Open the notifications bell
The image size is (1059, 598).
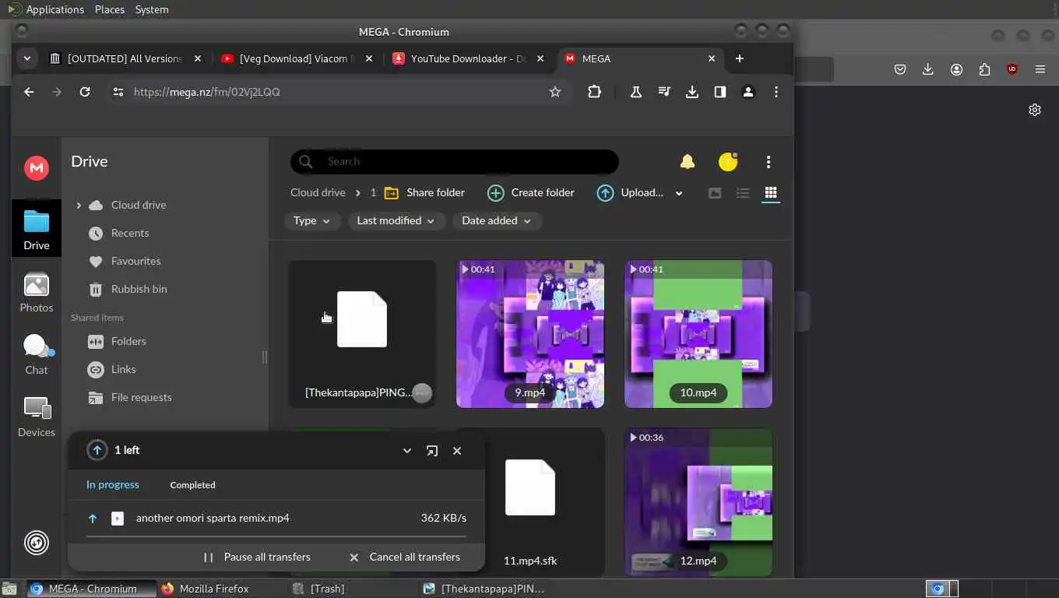tap(688, 162)
